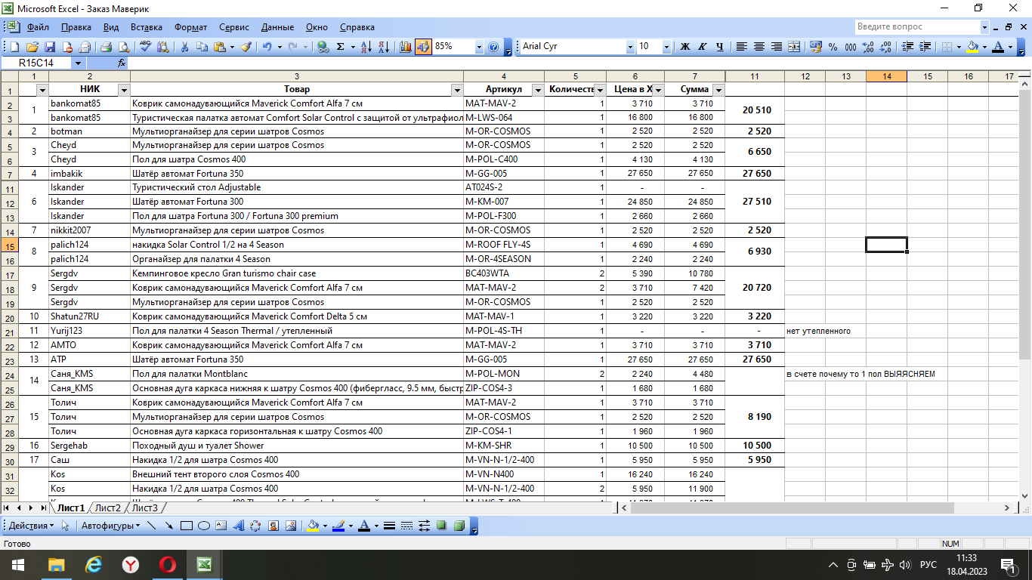Open the Файл menu
Screen dimensions: 1032x580
click(x=38, y=27)
